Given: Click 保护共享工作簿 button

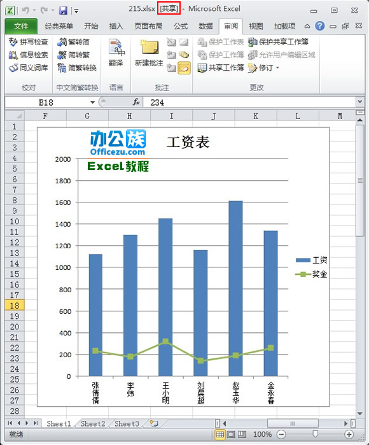Looking at the screenshot, I should tap(278, 42).
